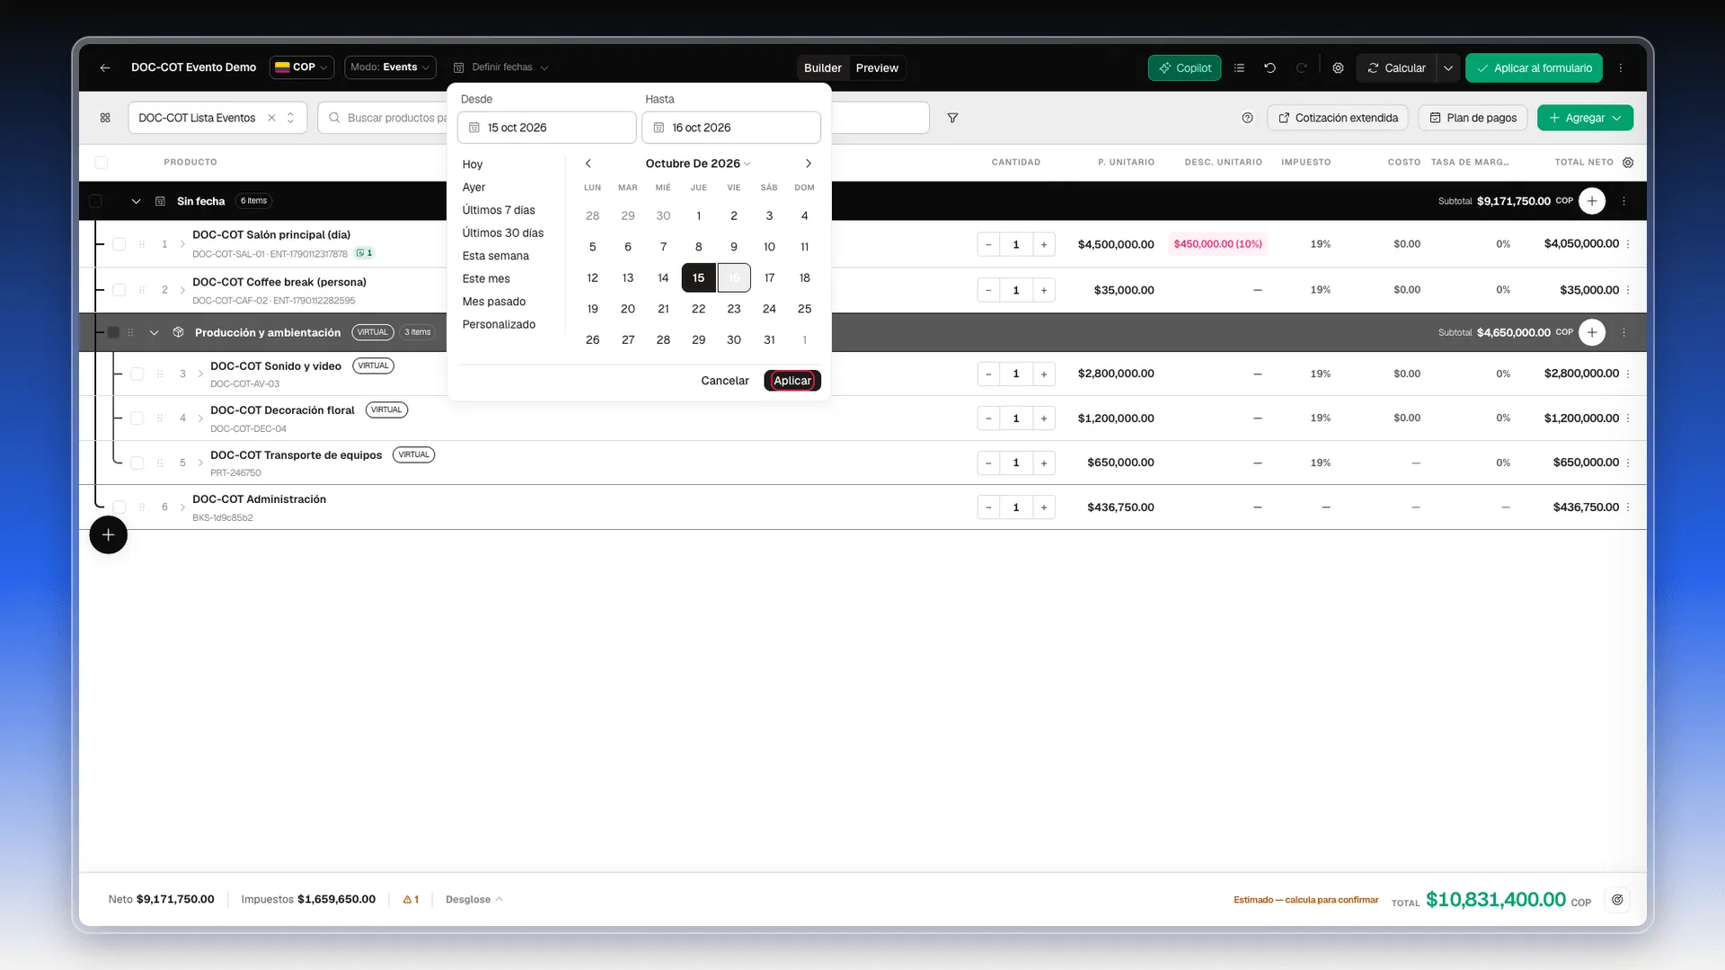1725x970 pixels.
Task: Collapse Producción y ambientación group
Action: click(x=154, y=332)
